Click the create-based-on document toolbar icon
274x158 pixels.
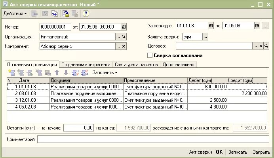(55, 13)
